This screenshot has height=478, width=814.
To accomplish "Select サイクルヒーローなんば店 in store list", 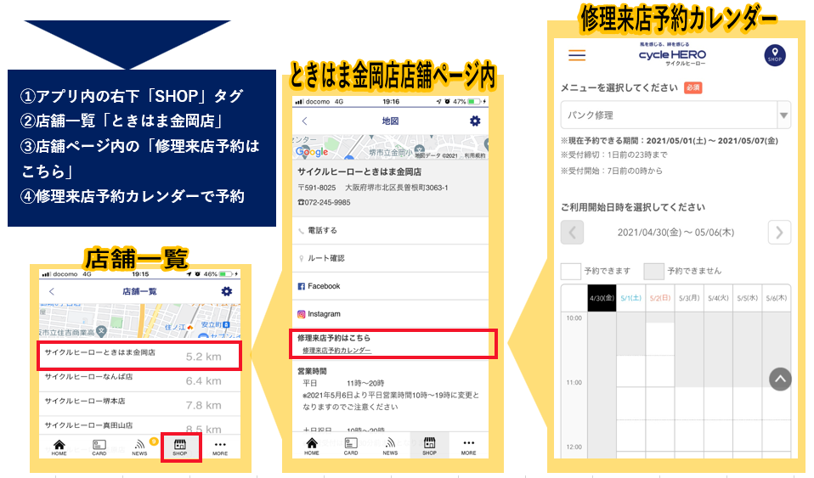I will [x=139, y=380].
